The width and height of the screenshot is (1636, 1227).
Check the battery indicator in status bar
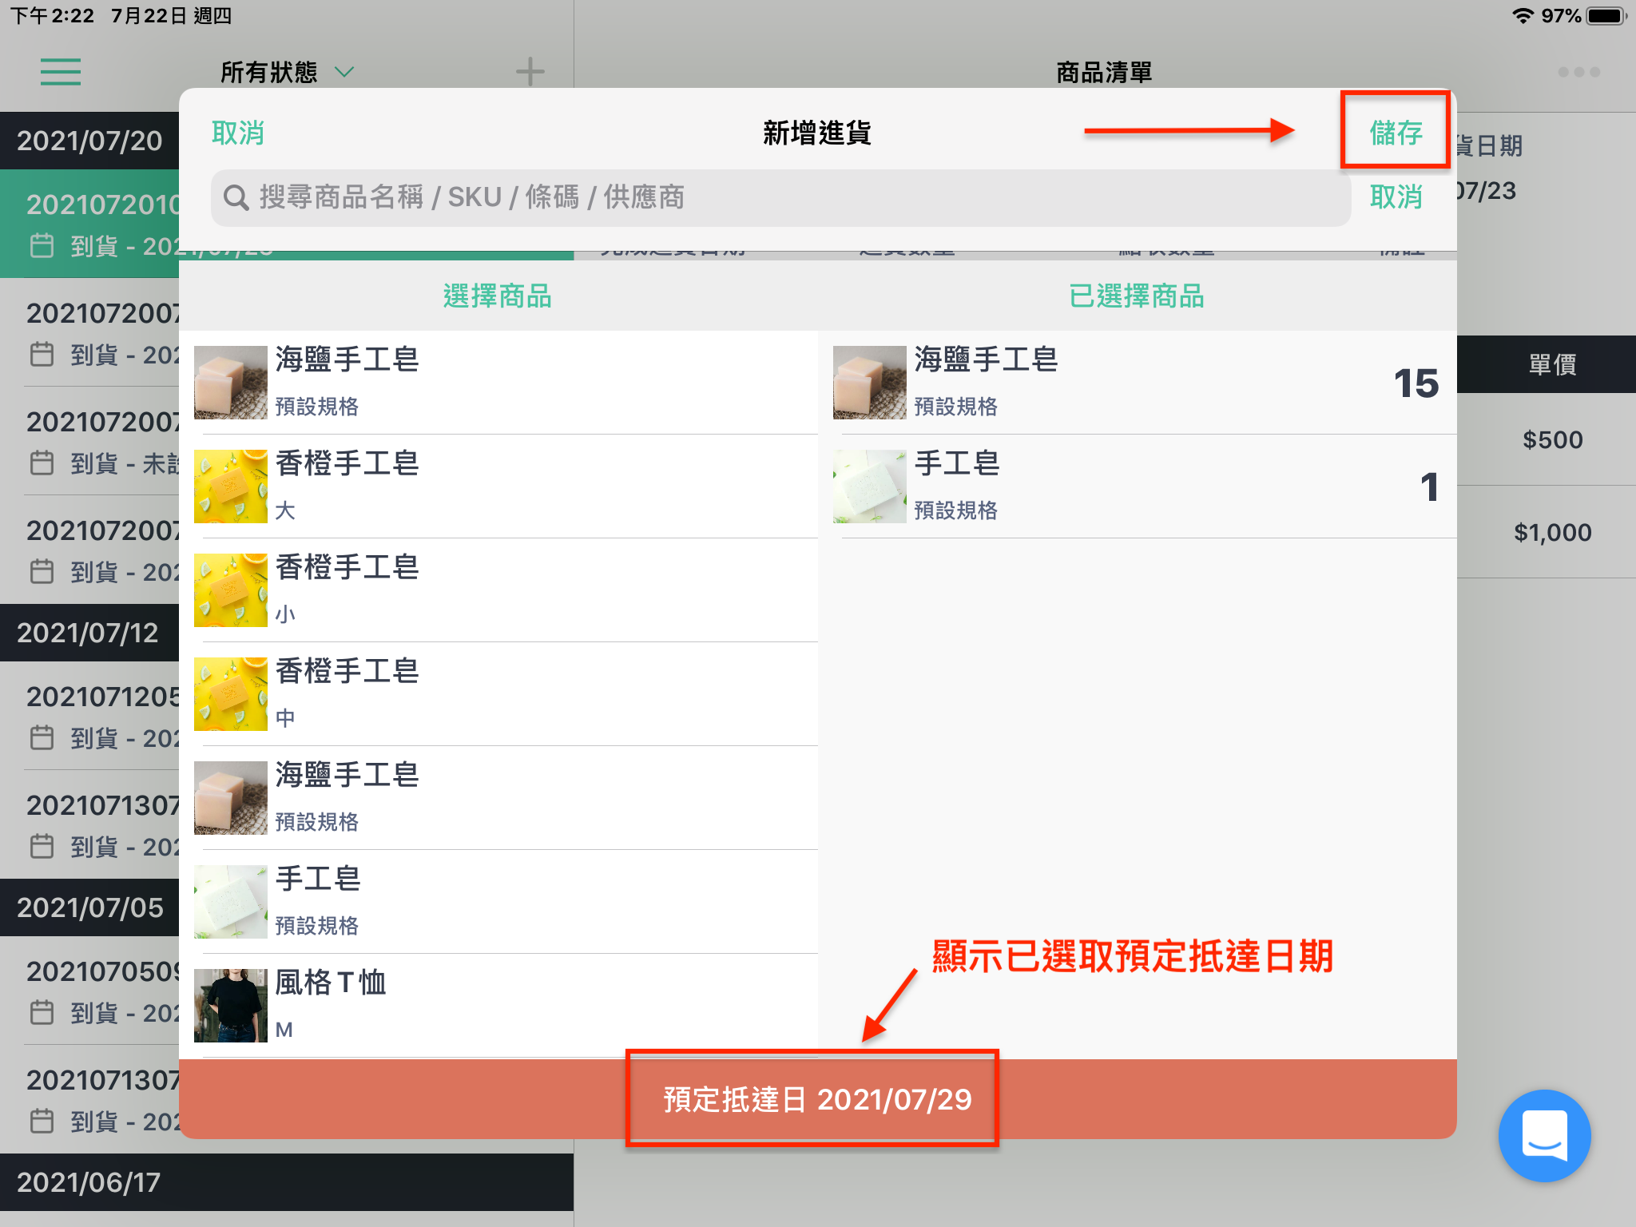pos(1607,16)
